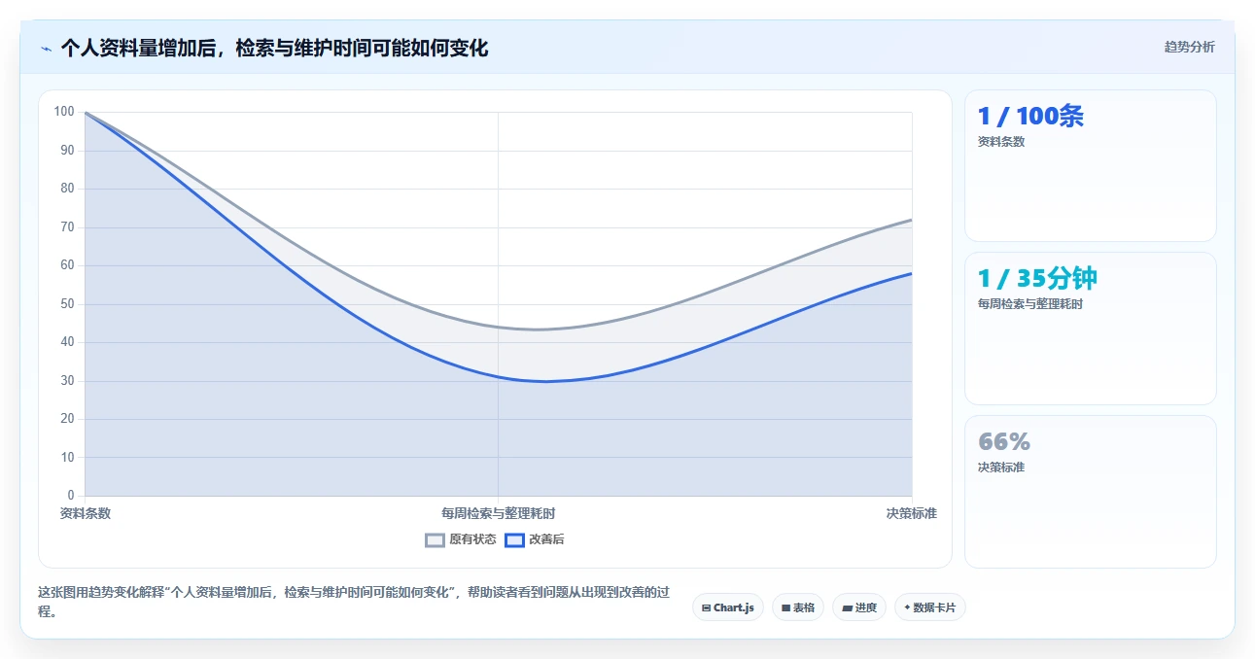Click the 表格 tag button
Viewport: 1255px width, 659px height.
point(798,607)
